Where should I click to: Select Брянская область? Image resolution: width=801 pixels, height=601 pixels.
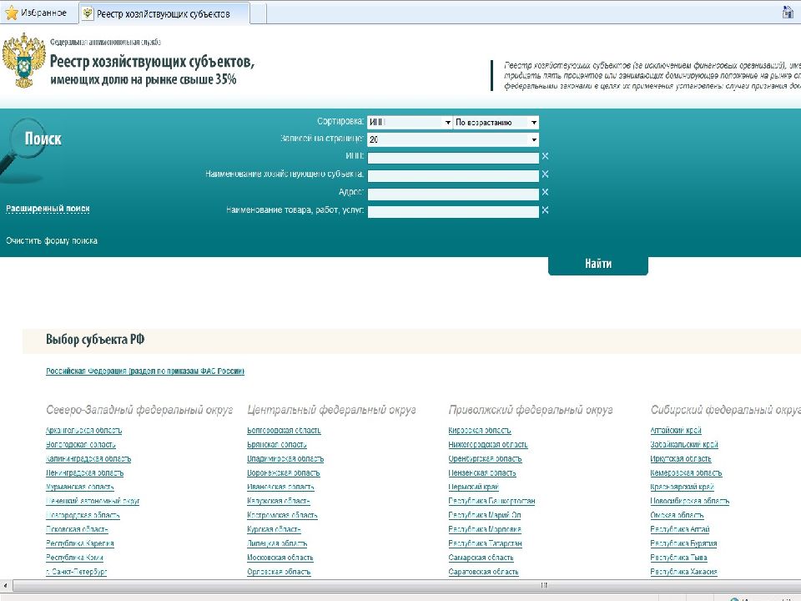[x=277, y=445]
